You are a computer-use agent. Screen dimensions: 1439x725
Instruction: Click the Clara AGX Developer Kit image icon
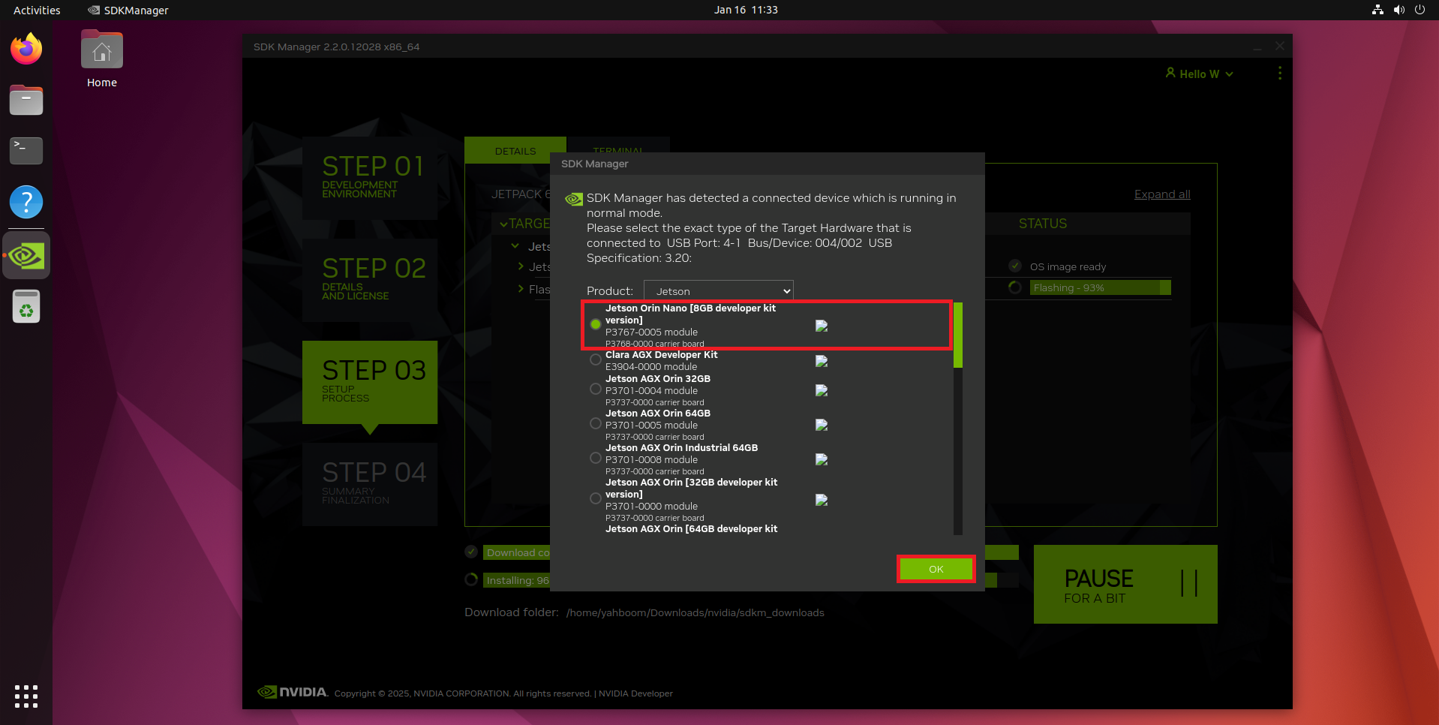pos(822,361)
